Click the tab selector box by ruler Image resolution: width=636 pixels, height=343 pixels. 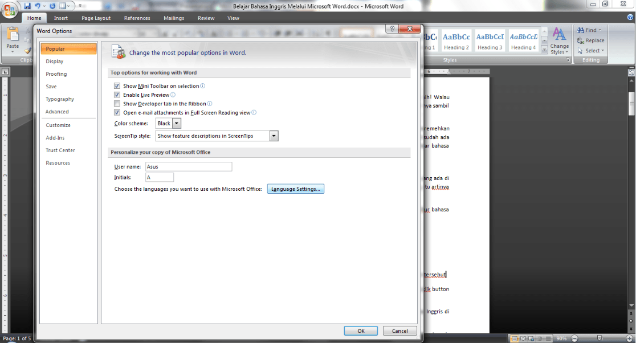(x=5, y=72)
